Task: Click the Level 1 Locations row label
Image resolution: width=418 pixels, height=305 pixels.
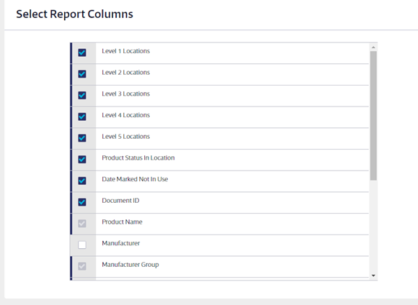Action: click(126, 51)
